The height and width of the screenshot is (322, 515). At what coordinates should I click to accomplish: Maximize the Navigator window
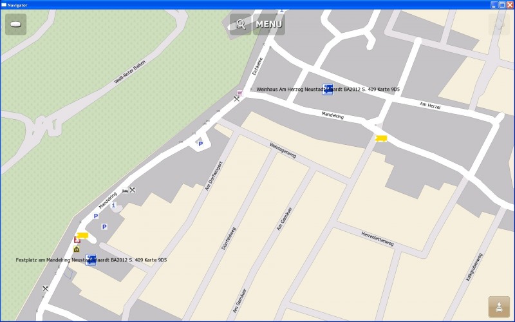[502, 5]
